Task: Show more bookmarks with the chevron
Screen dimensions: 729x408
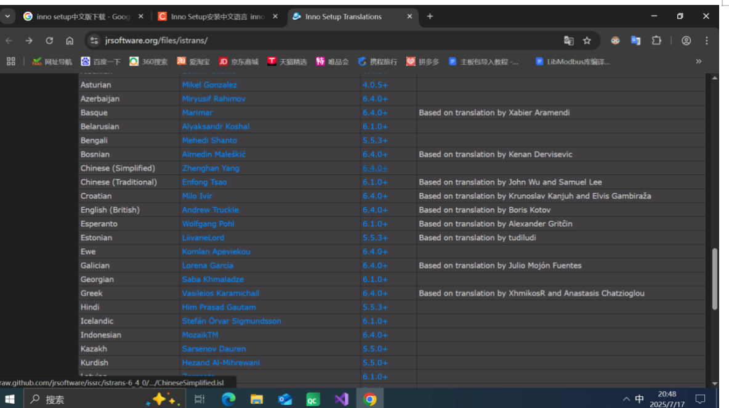Action: pyautogui.click(x=698, y=62)
